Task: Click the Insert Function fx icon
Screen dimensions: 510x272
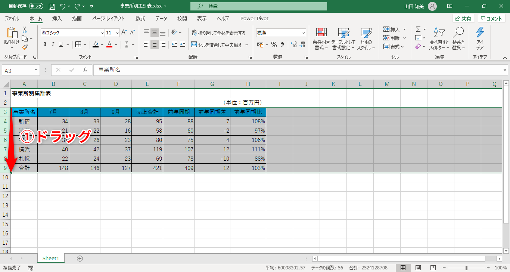Action: pyautogui.click(x=85, y=70)
